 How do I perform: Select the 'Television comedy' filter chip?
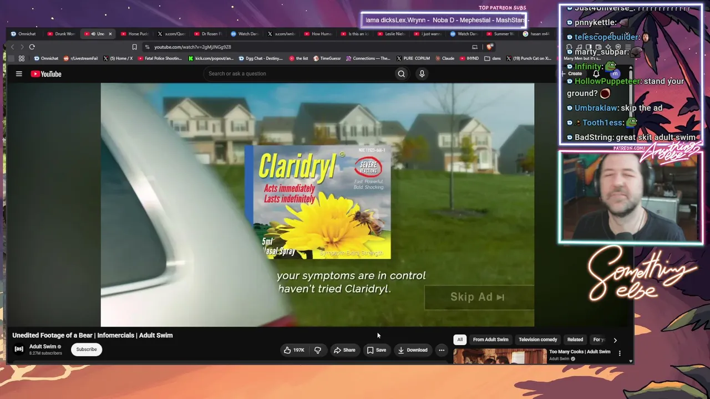coord(537,340)
